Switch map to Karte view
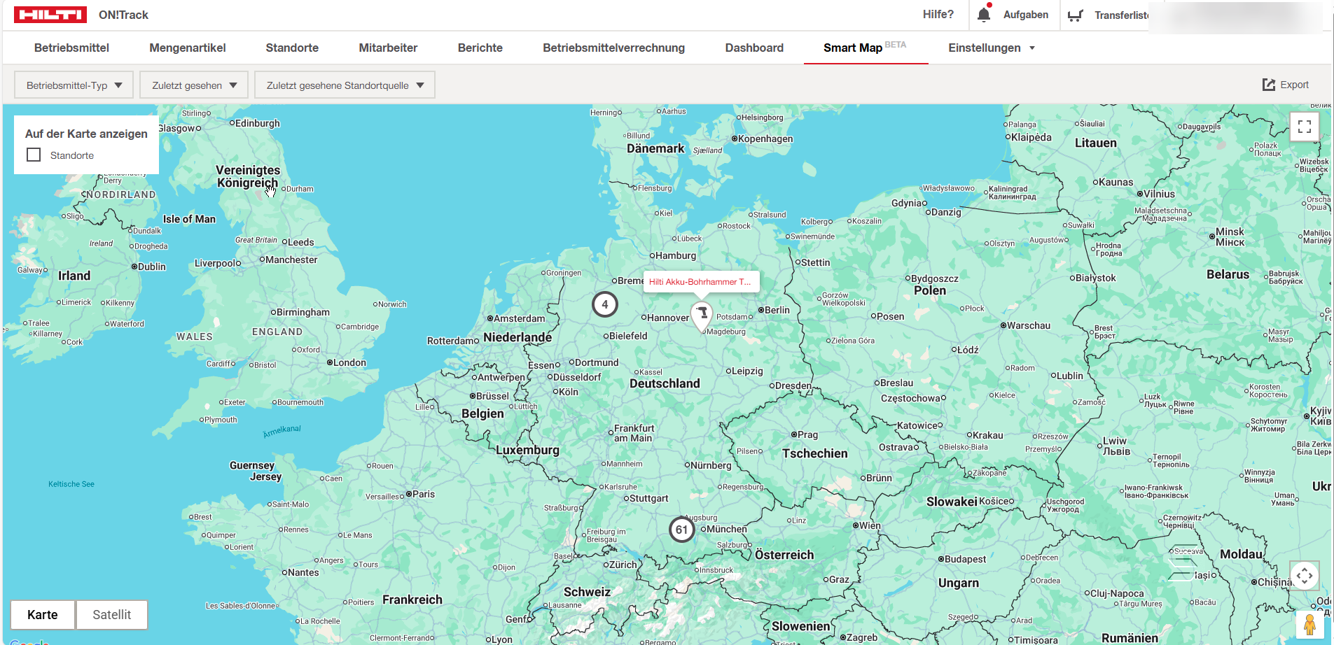The width and height of the screenshot is (1334, 645). click(x=43, y=615)
